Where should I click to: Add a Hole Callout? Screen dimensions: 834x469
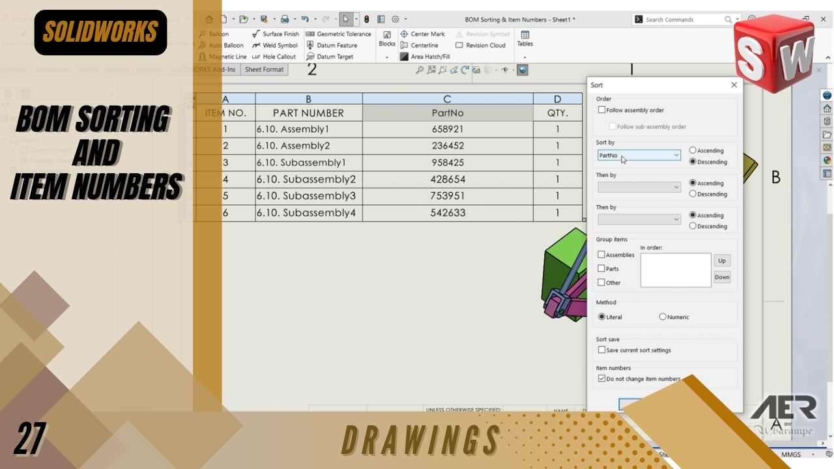[x=274, y=57]
